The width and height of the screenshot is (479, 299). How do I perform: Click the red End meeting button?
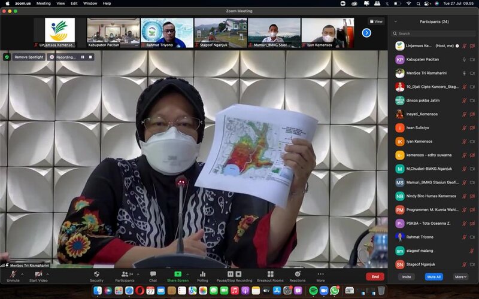[375, 276]
